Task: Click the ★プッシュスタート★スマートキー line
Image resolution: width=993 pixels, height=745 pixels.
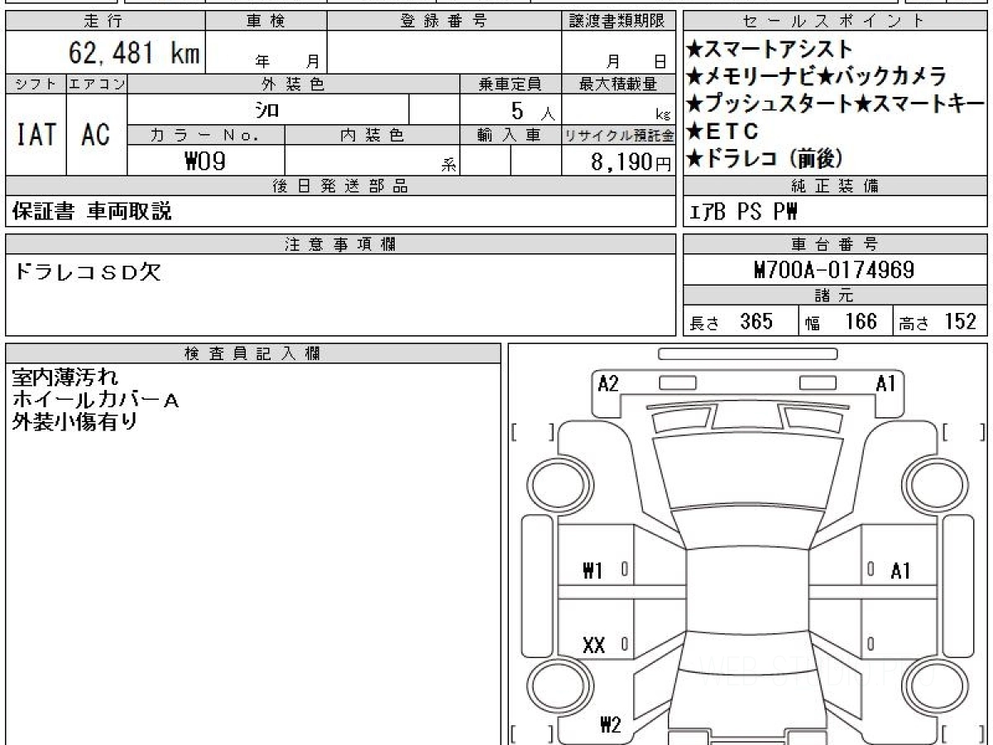Action: pyautogui.click(x=836, y=104)
